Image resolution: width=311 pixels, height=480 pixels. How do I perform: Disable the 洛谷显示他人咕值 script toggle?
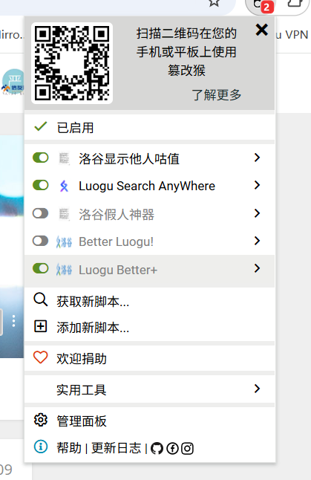[41, 158]
